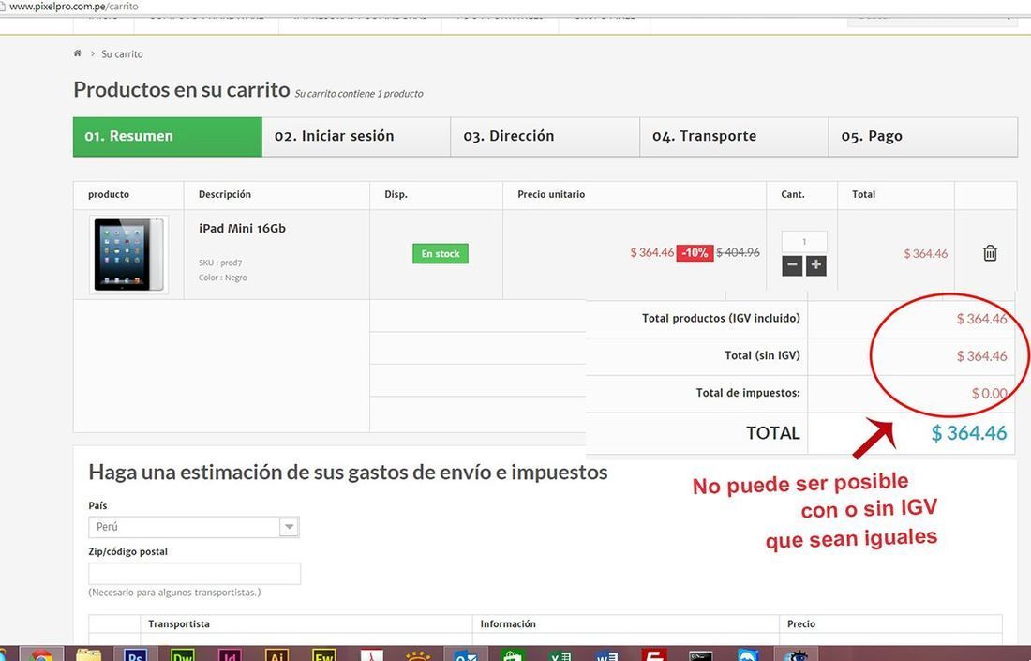1031x661 pixels.
Task: Launch Illustrator from the taskbar
Action: click(x=276, y=655)
